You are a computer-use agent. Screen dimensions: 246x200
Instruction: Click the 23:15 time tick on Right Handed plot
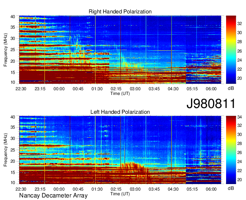40,89
